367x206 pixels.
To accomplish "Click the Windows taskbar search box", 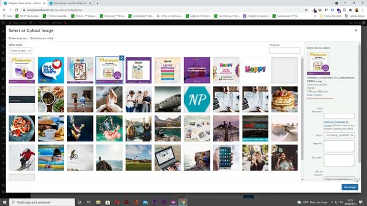I will tap(42, 202).
